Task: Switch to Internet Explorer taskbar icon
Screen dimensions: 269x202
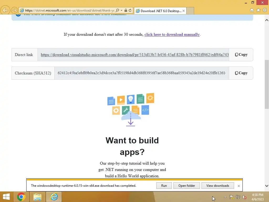Action: (x=54, y=197)
